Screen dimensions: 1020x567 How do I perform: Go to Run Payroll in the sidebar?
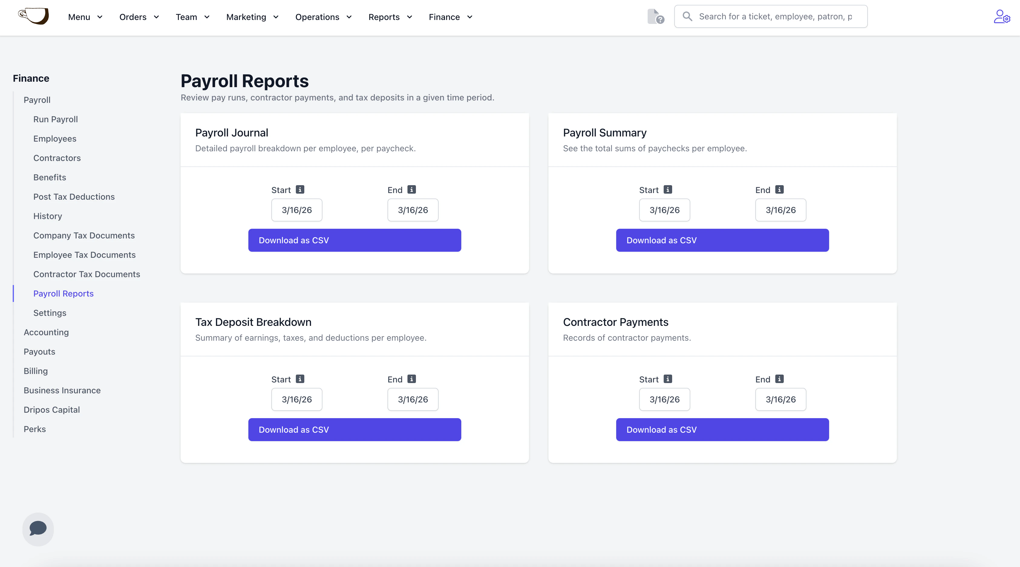[55, 119]
